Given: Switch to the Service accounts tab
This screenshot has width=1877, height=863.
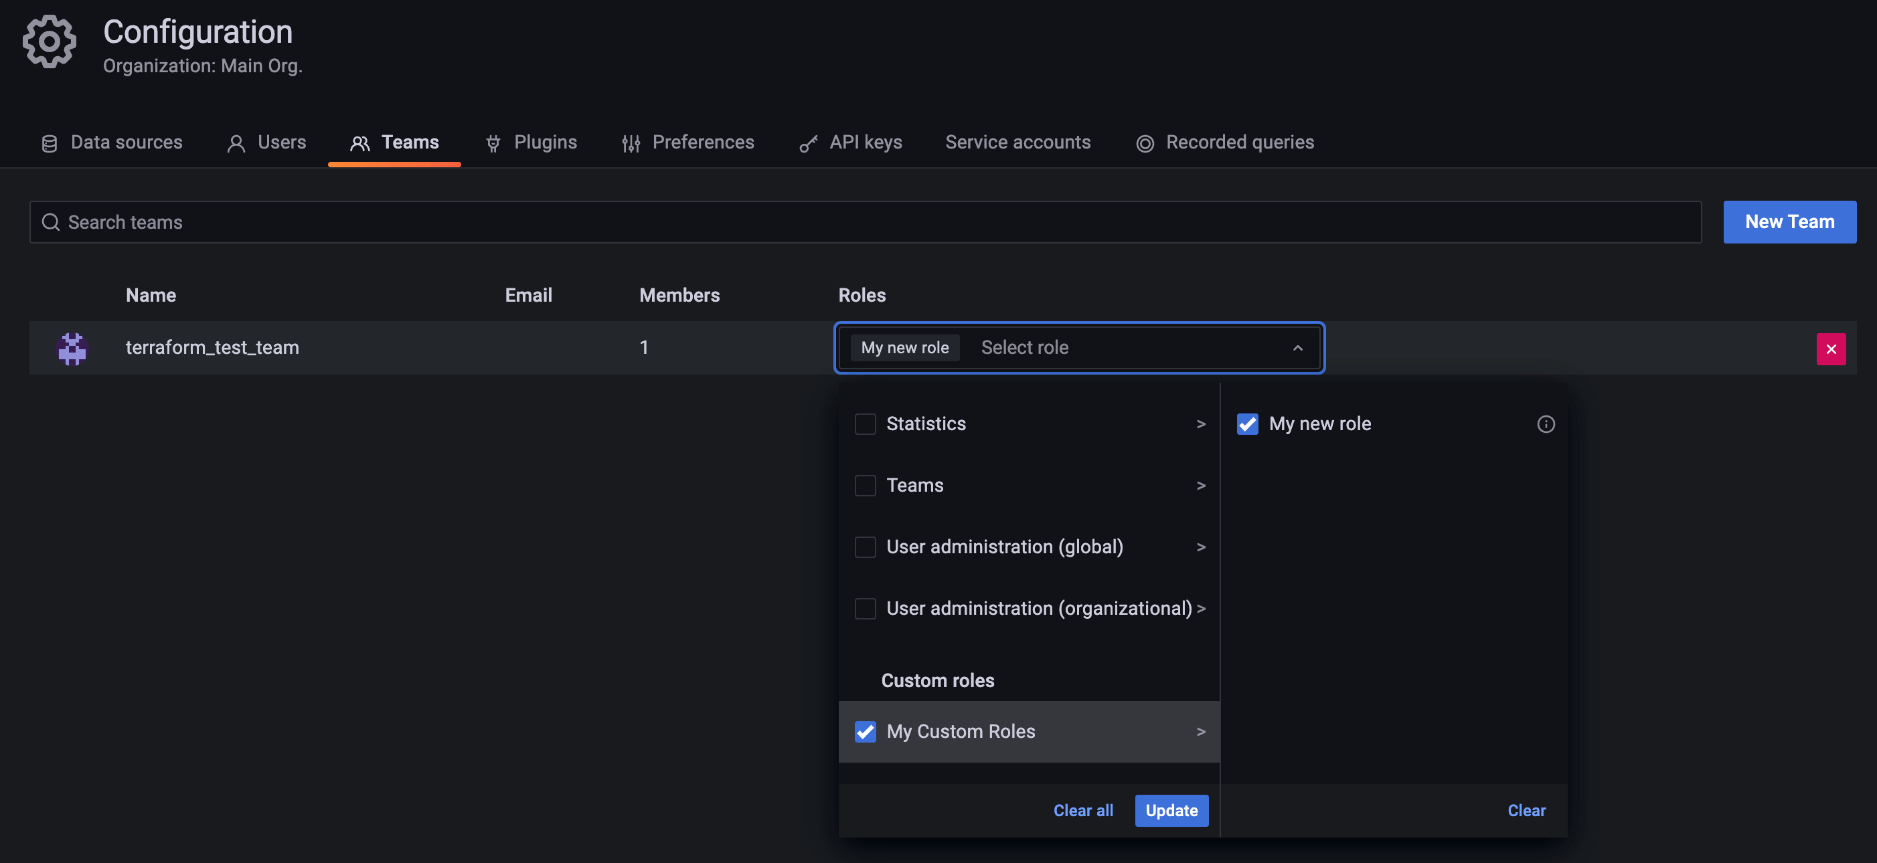Looking at the screenshot, I should 1017,142.
